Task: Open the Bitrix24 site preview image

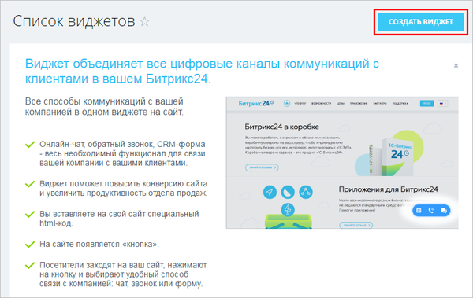Action: pos(342,163)
